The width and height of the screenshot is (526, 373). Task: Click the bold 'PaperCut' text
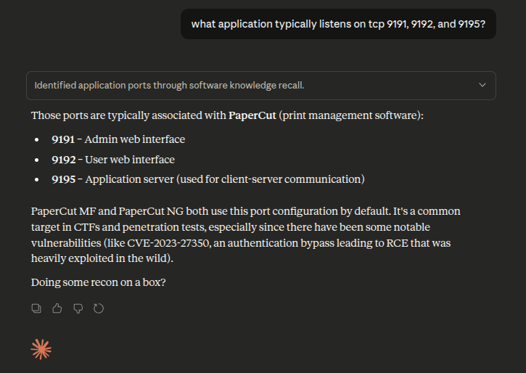252,115
